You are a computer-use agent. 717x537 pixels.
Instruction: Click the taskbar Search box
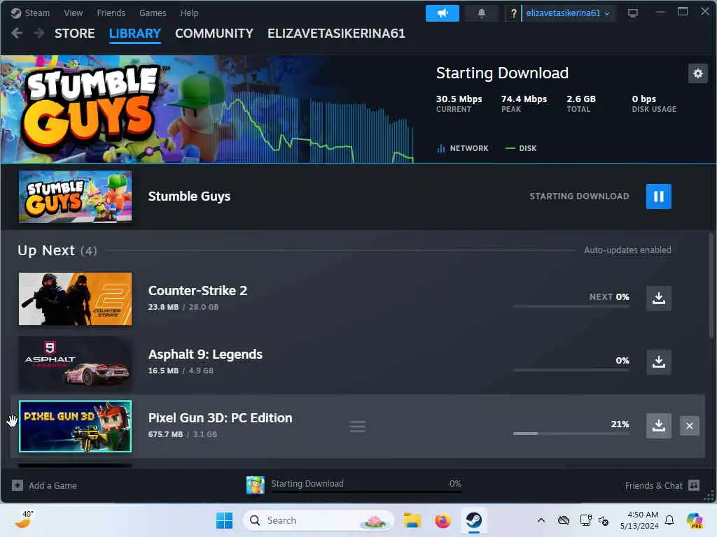click(319, 520)
